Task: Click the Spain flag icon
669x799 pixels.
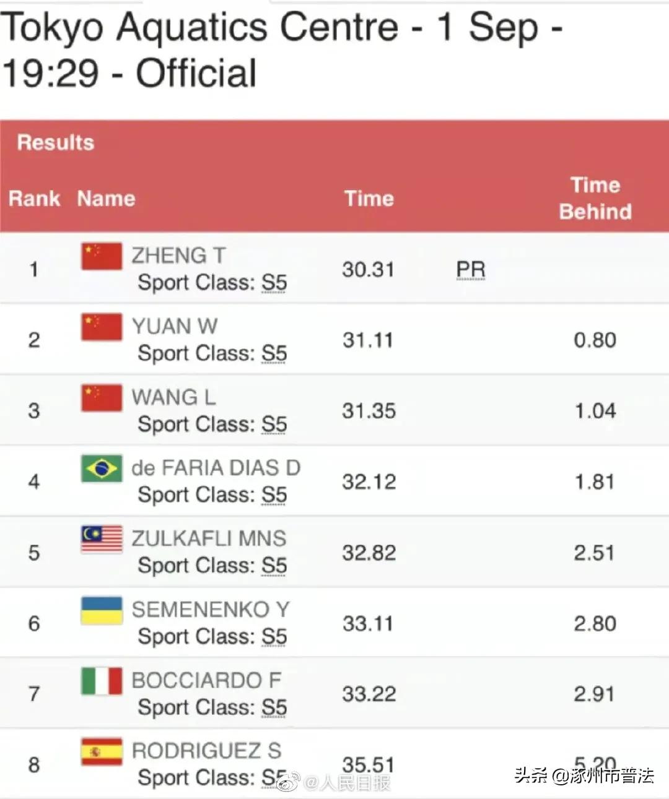Action: click(x=102, y=751)
